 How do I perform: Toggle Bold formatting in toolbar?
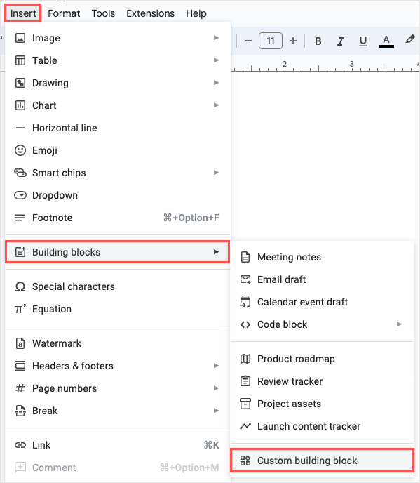(x=318, y=41)
